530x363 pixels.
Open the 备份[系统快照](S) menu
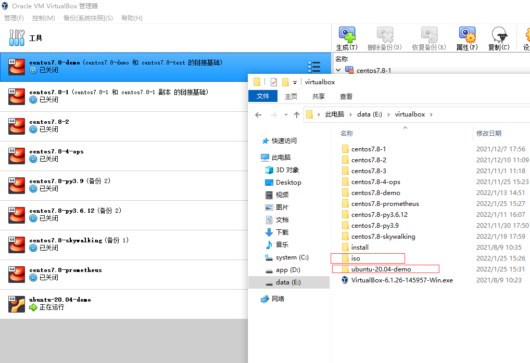tap(88, 18)
